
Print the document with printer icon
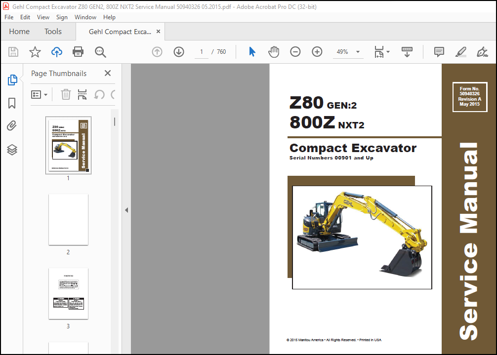pos(78,52)
